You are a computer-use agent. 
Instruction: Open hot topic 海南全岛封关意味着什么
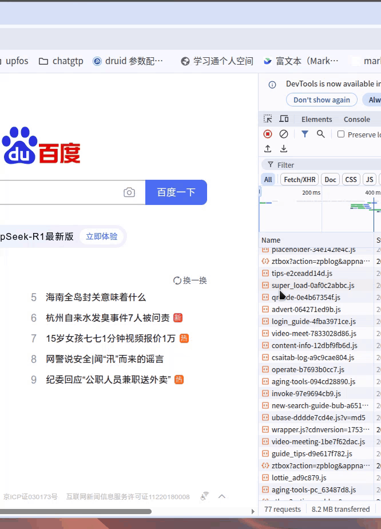pos(96,297)
